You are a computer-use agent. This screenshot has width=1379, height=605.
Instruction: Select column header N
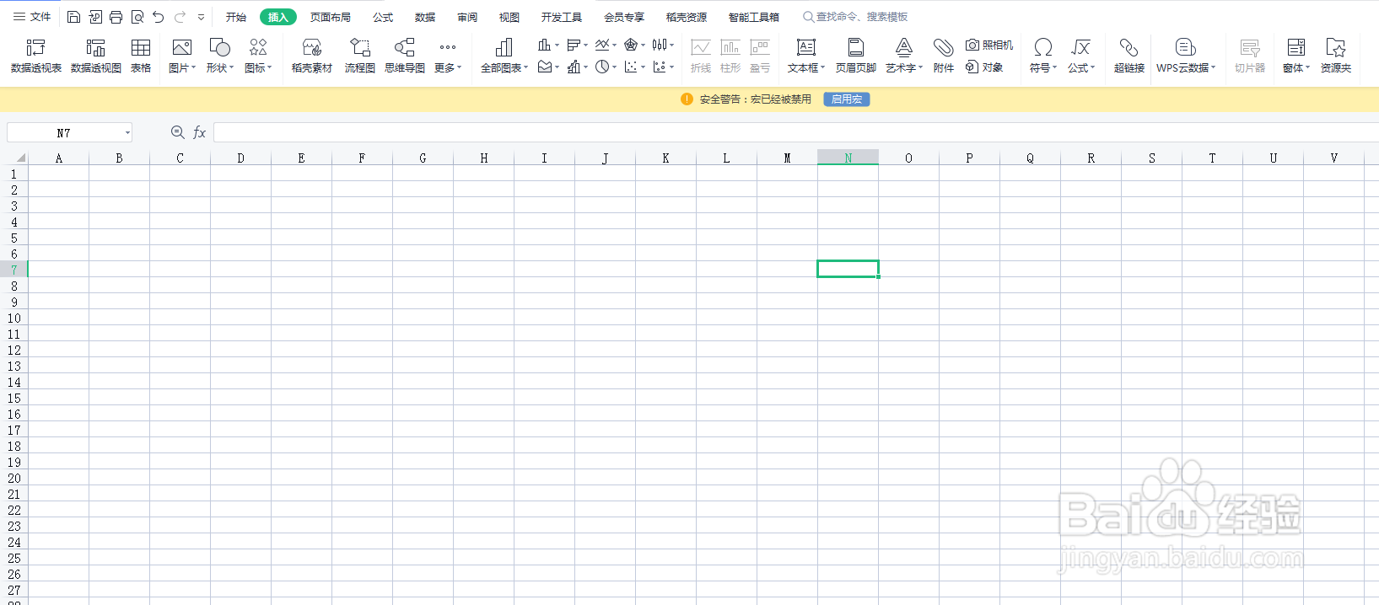[x=848, y=158]
